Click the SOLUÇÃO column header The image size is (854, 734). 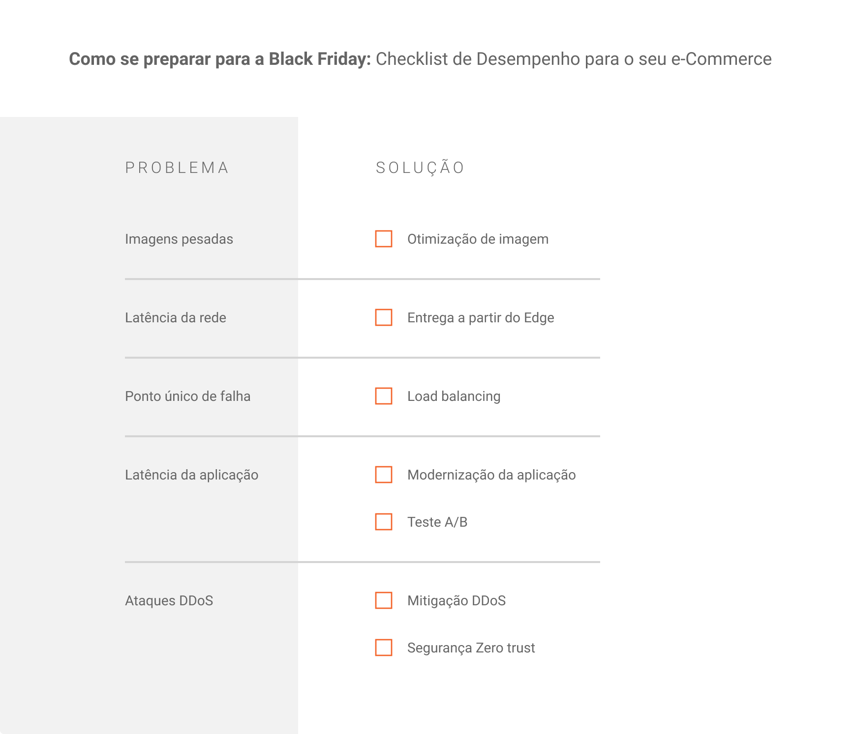coord(420,168)
